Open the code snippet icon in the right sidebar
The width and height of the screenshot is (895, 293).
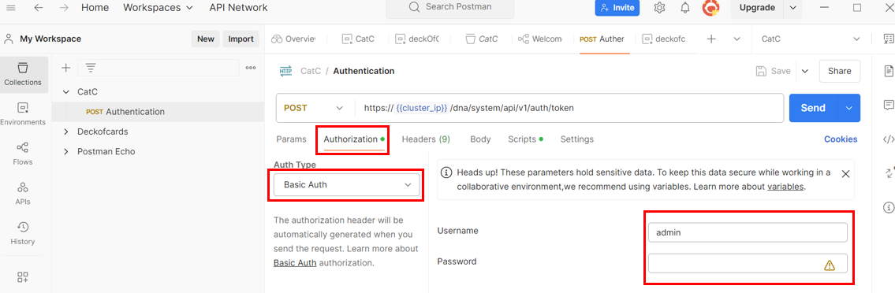pos(888,139)
